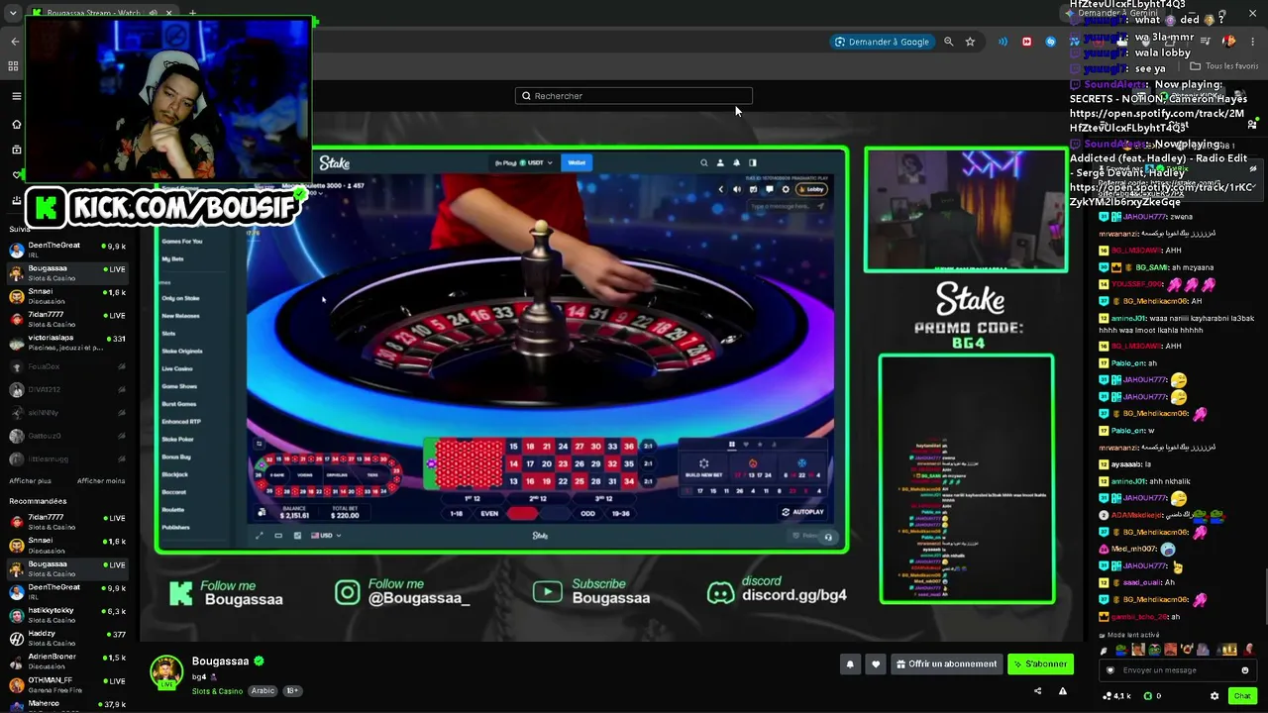1268x713 pixels.
Task: Open the browser three-dot menu
Action: coord(1253,42)
